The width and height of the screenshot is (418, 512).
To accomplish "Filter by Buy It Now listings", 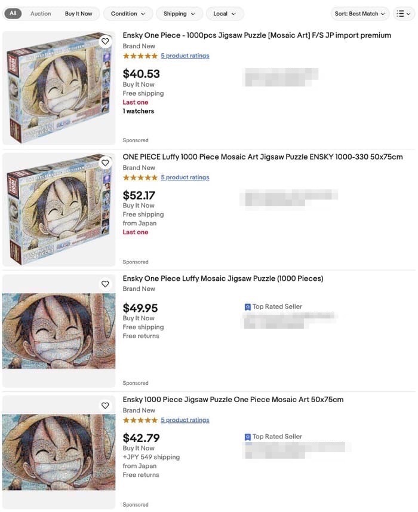I will tap(79, 14).
